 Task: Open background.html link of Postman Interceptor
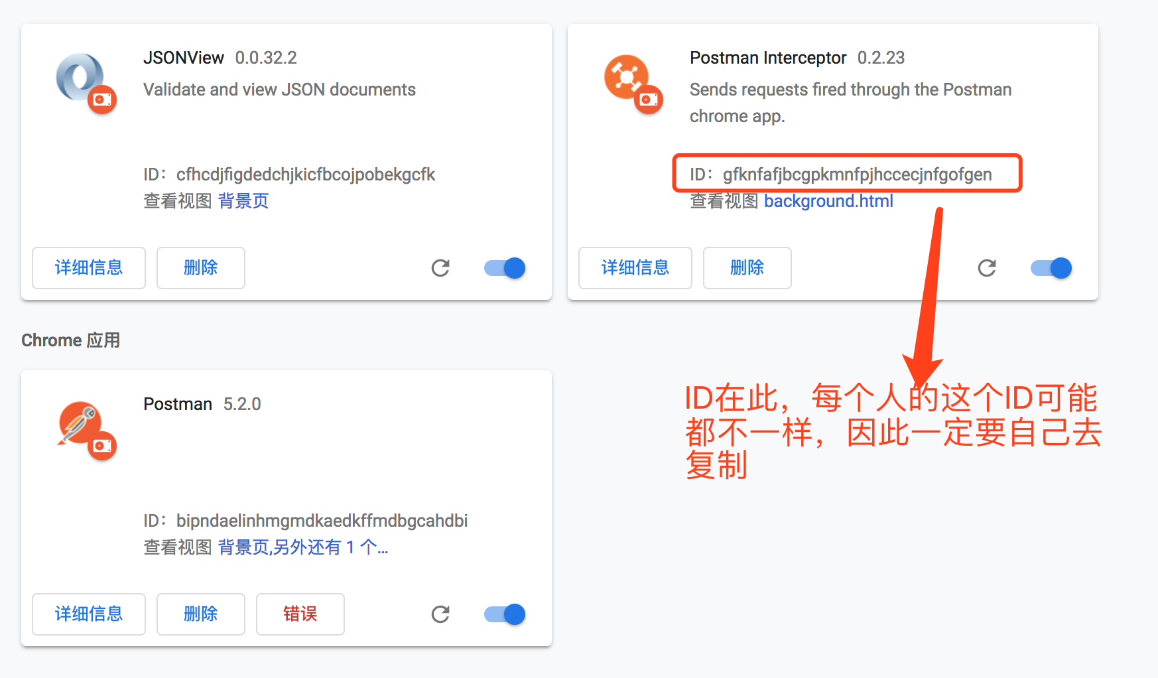tap(828, 201)
